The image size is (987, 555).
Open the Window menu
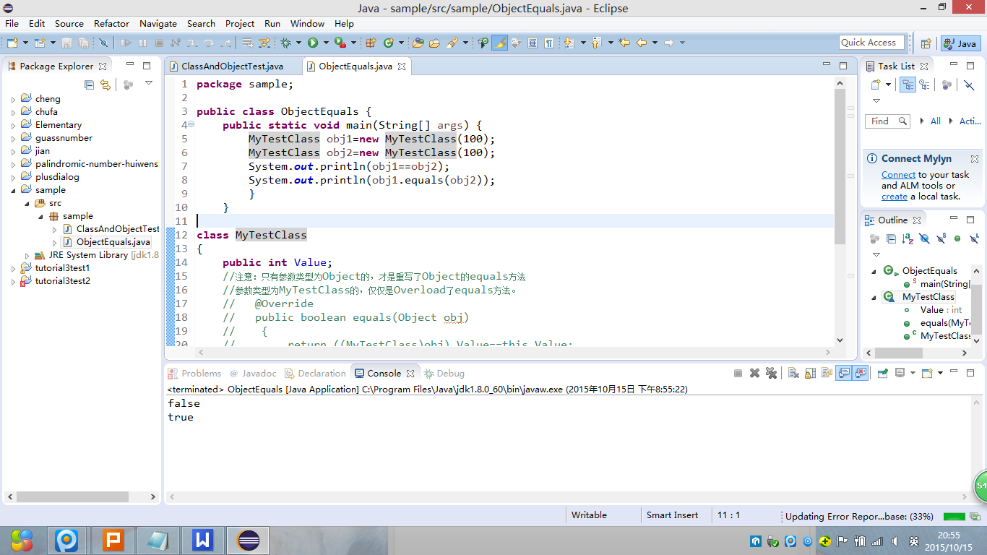[x=307, y=23]
